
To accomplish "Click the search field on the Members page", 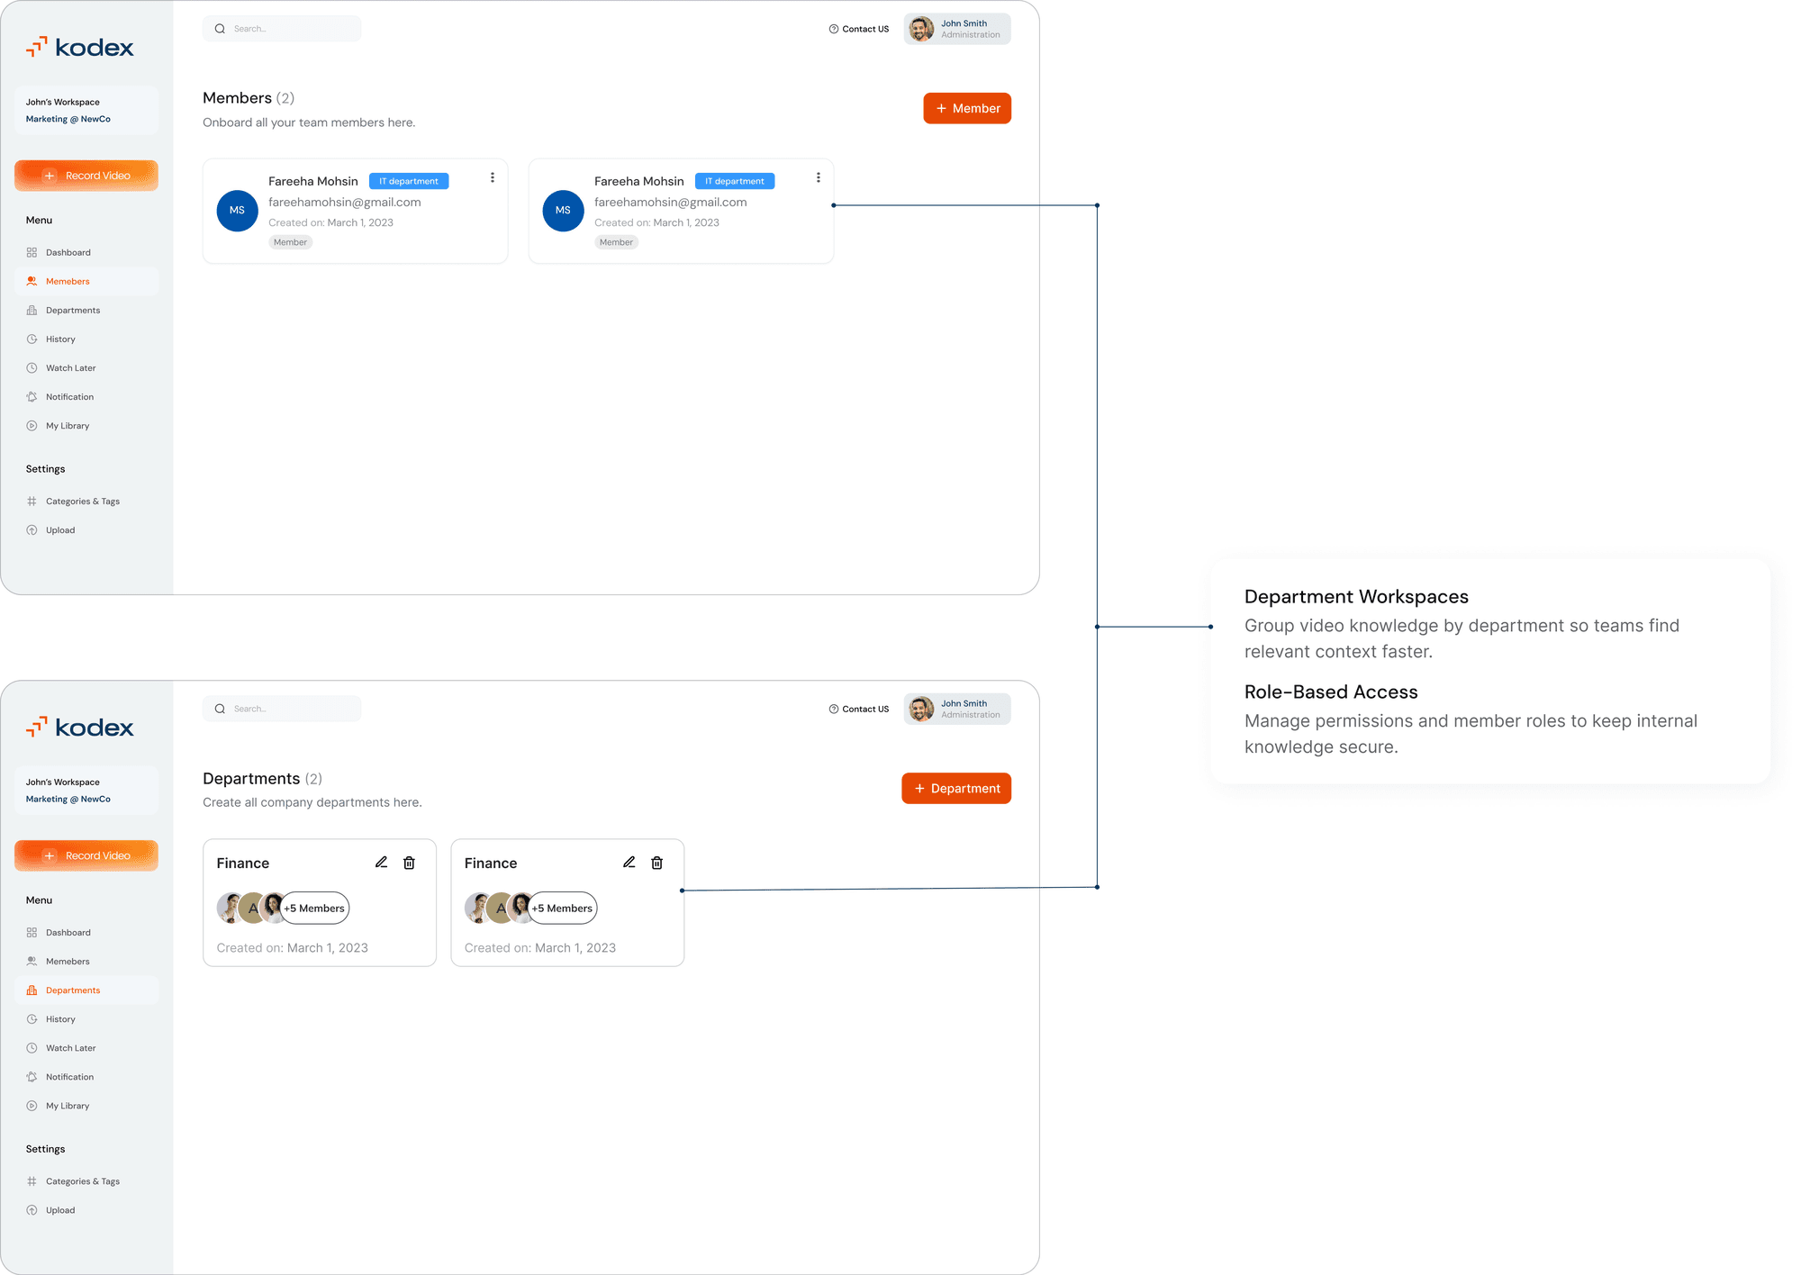I will pyautogui.click(x=282, y=29).
